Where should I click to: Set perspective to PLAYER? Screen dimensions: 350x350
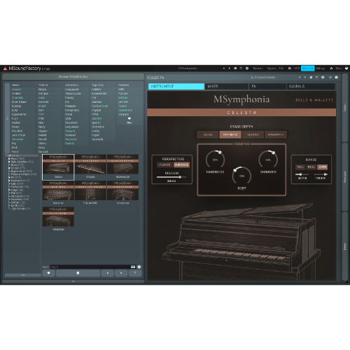[x=164, y=164]
